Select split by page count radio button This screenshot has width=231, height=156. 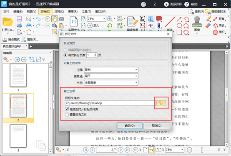click(65, 55)
